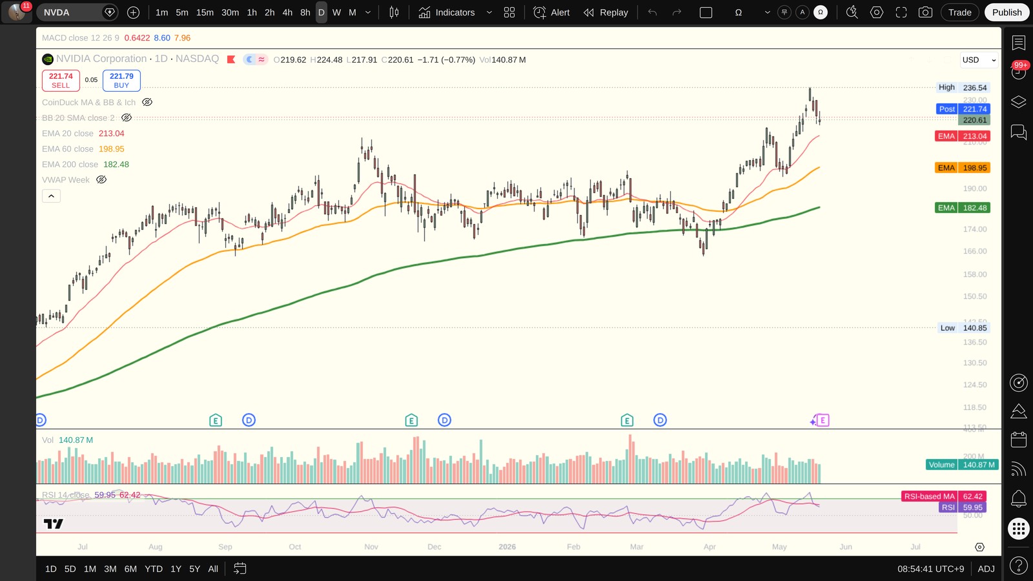Click the add symbol plus icon
This screenshot has width=1033, height=581.
[x=133, y=12]
